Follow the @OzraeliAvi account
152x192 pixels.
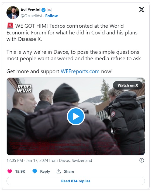click(51, 16)
